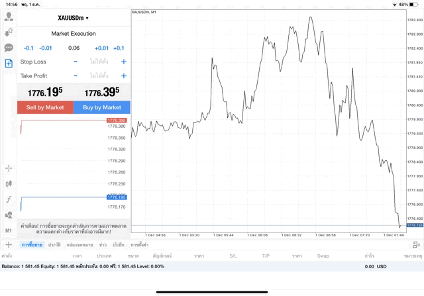Tap the volume 0.06 input field

pos(74,48)
